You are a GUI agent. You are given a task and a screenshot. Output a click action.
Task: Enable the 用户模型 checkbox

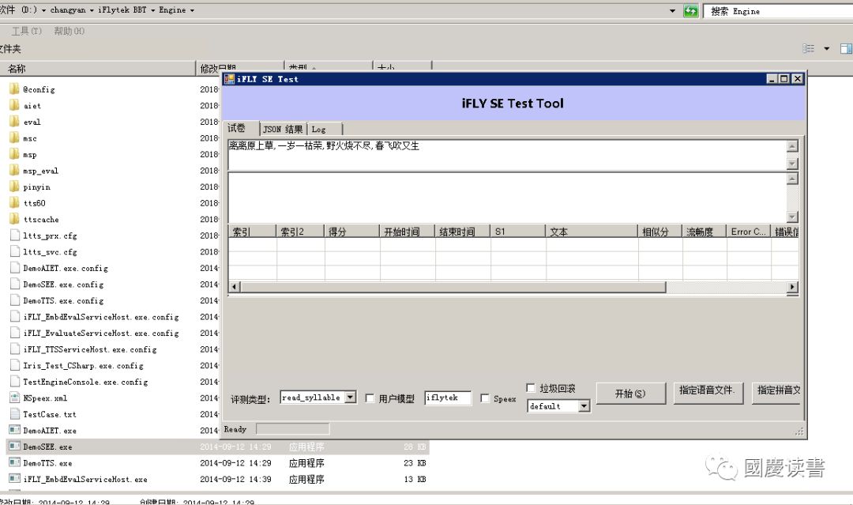[x=370, y=398]
